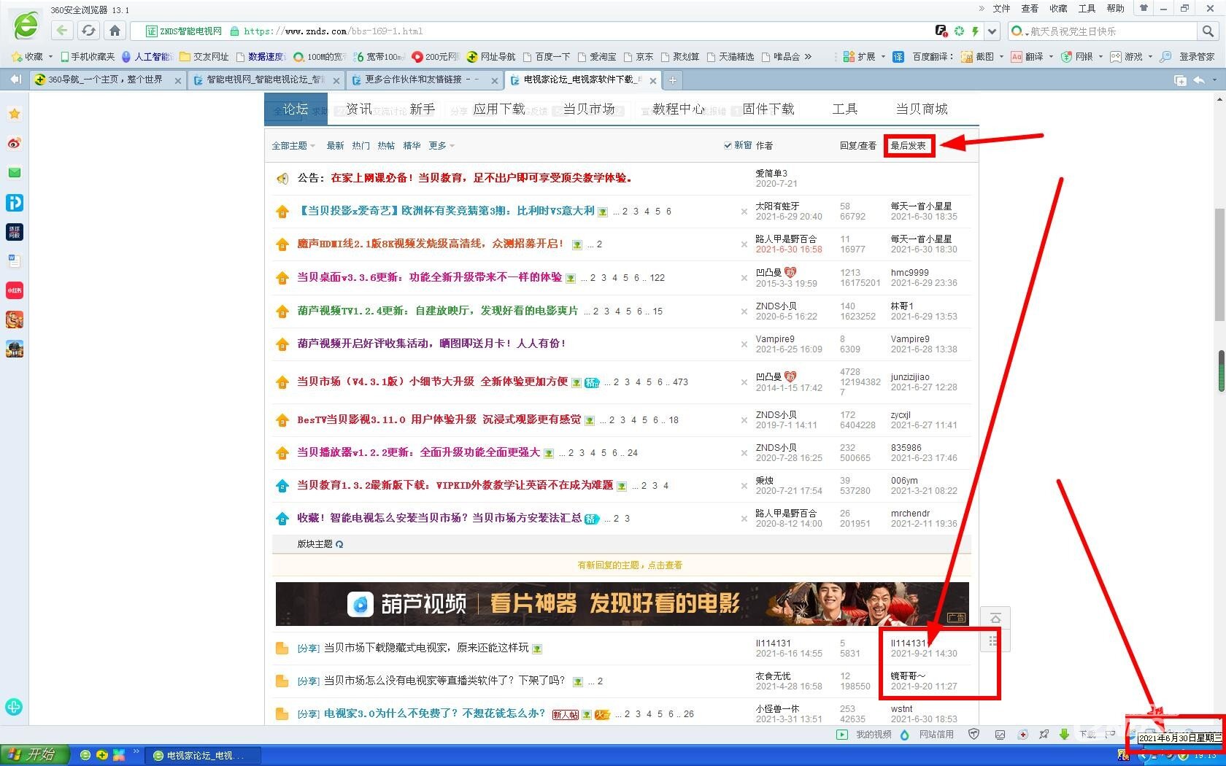
Task: Open the Baidu translate icon in toolbar
Action: [x=898, y=57]
